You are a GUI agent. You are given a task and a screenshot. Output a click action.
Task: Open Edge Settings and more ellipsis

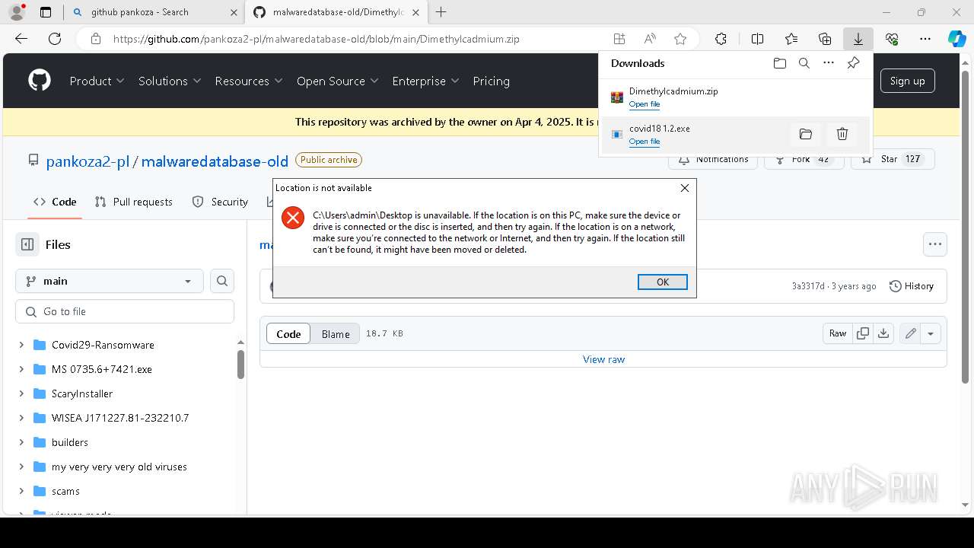[x=925, y=39]
